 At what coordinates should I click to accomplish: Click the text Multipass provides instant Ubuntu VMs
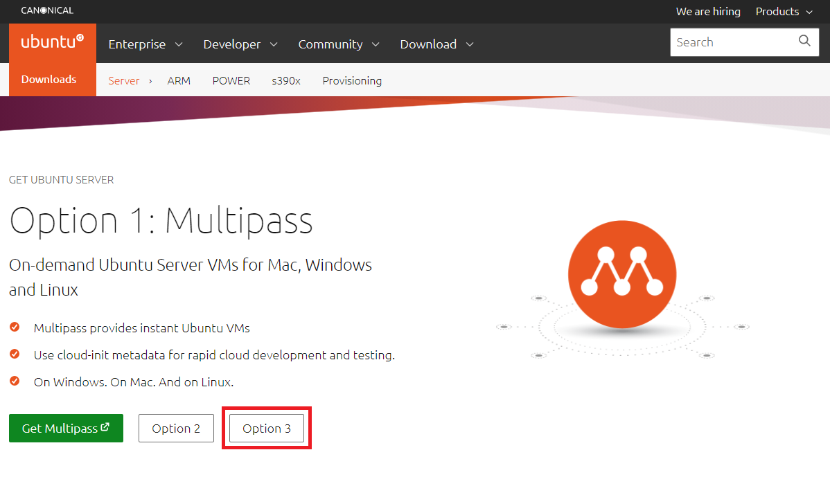tap(142, 328)
